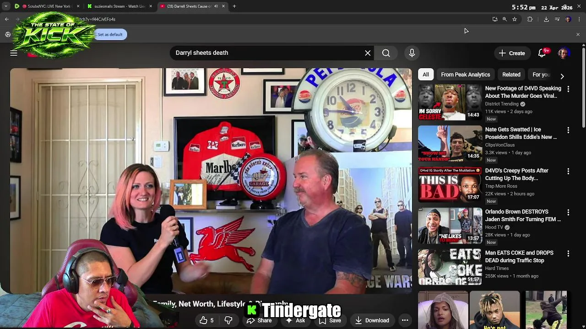The image size is (586, 329).
Task: Open the browser profile avatar icon
Action: 568,19
